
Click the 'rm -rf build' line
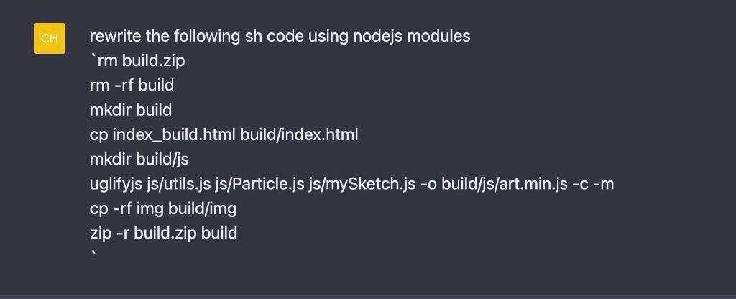coord(132,86)
